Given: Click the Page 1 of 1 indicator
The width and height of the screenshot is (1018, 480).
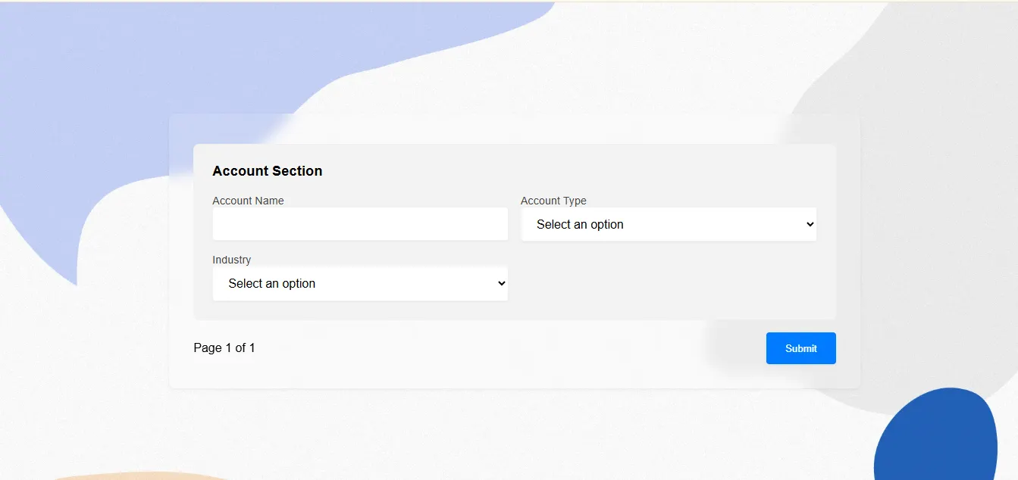Looking at the screenshot, I should click(224, 348).
